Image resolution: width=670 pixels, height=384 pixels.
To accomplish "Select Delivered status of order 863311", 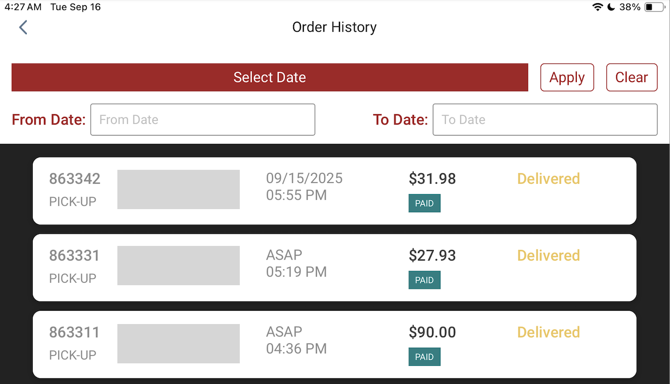I will [549, 332].
